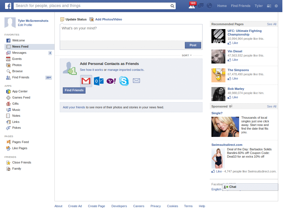Image resolution: width=286 pixels, height=215 pixels.
Task: Click Edit Profile link
Action: coord(25,25)
